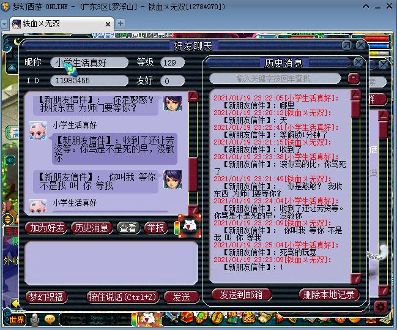Screen dimensions: 397x330
Task: Click the character figure icon in bottom bar
Action: click(x=232, y=318)
